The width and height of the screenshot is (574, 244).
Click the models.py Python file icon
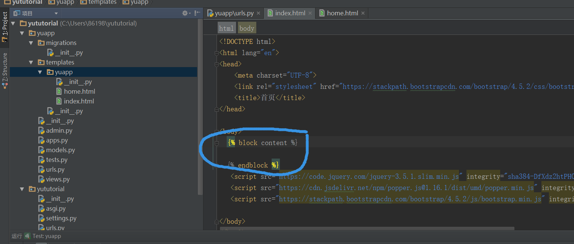click(x=41, y=150)
